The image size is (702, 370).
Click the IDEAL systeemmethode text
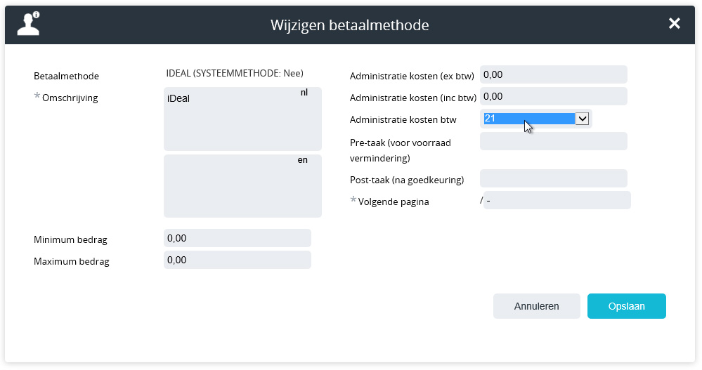pyautogui.click(x=235, y=74)
